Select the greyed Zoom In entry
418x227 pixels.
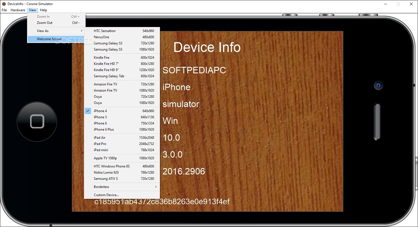[56, 17]
